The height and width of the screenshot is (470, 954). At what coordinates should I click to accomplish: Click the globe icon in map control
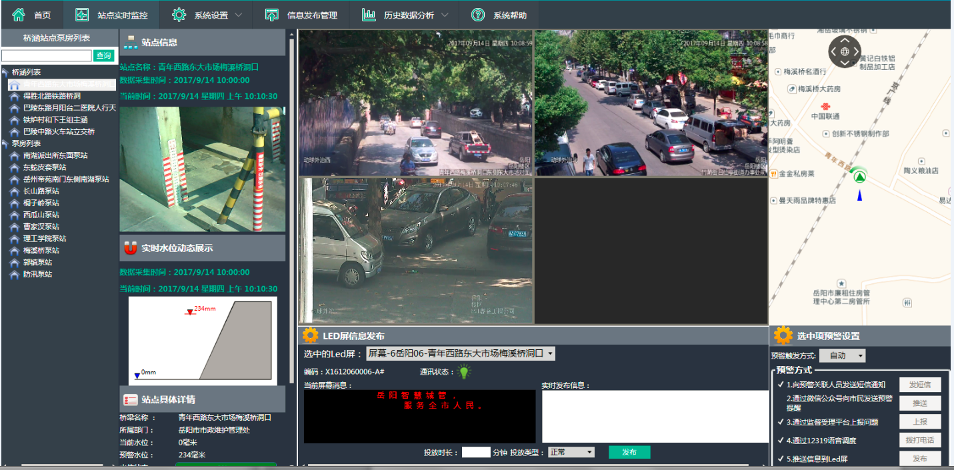point(845,51)
